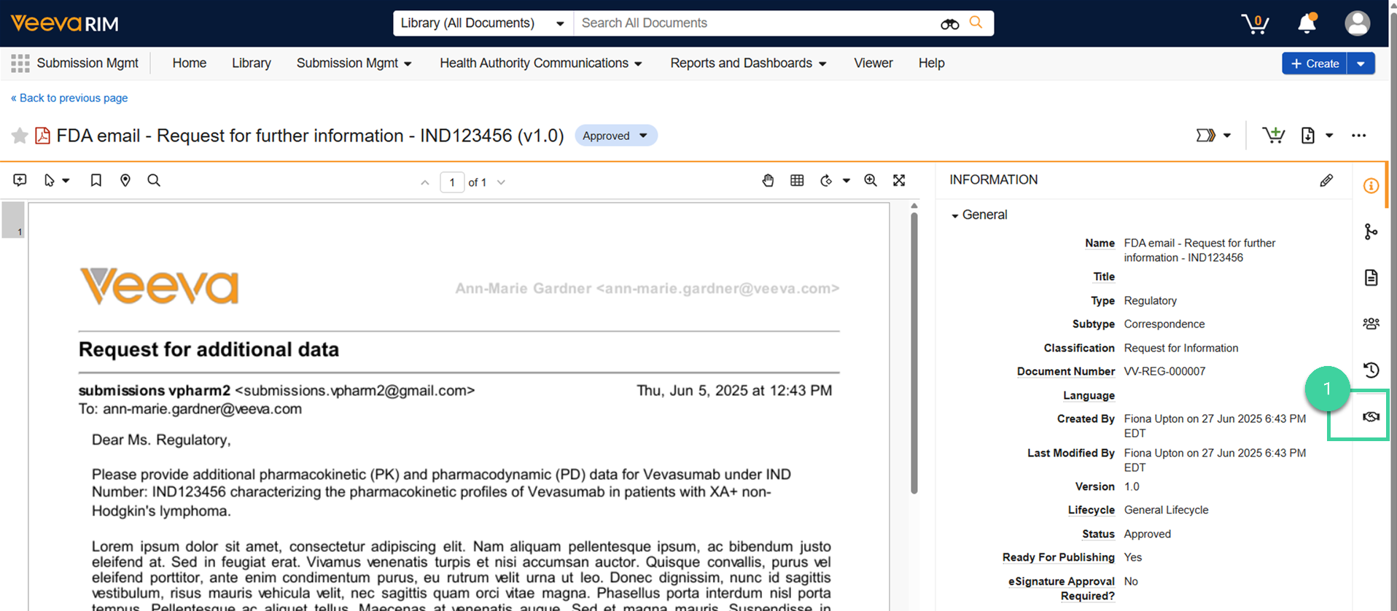Image resolution: width=1397 pixels, height=611 pixels.
Task: Open the Reports and Dashboards menu
Action: pos(749,63)
